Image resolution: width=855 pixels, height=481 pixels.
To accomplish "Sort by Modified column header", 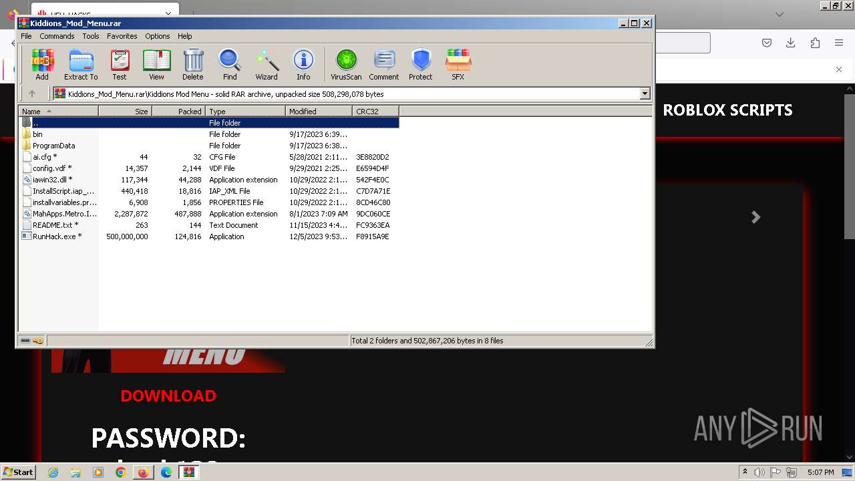I will click(319, 112).
